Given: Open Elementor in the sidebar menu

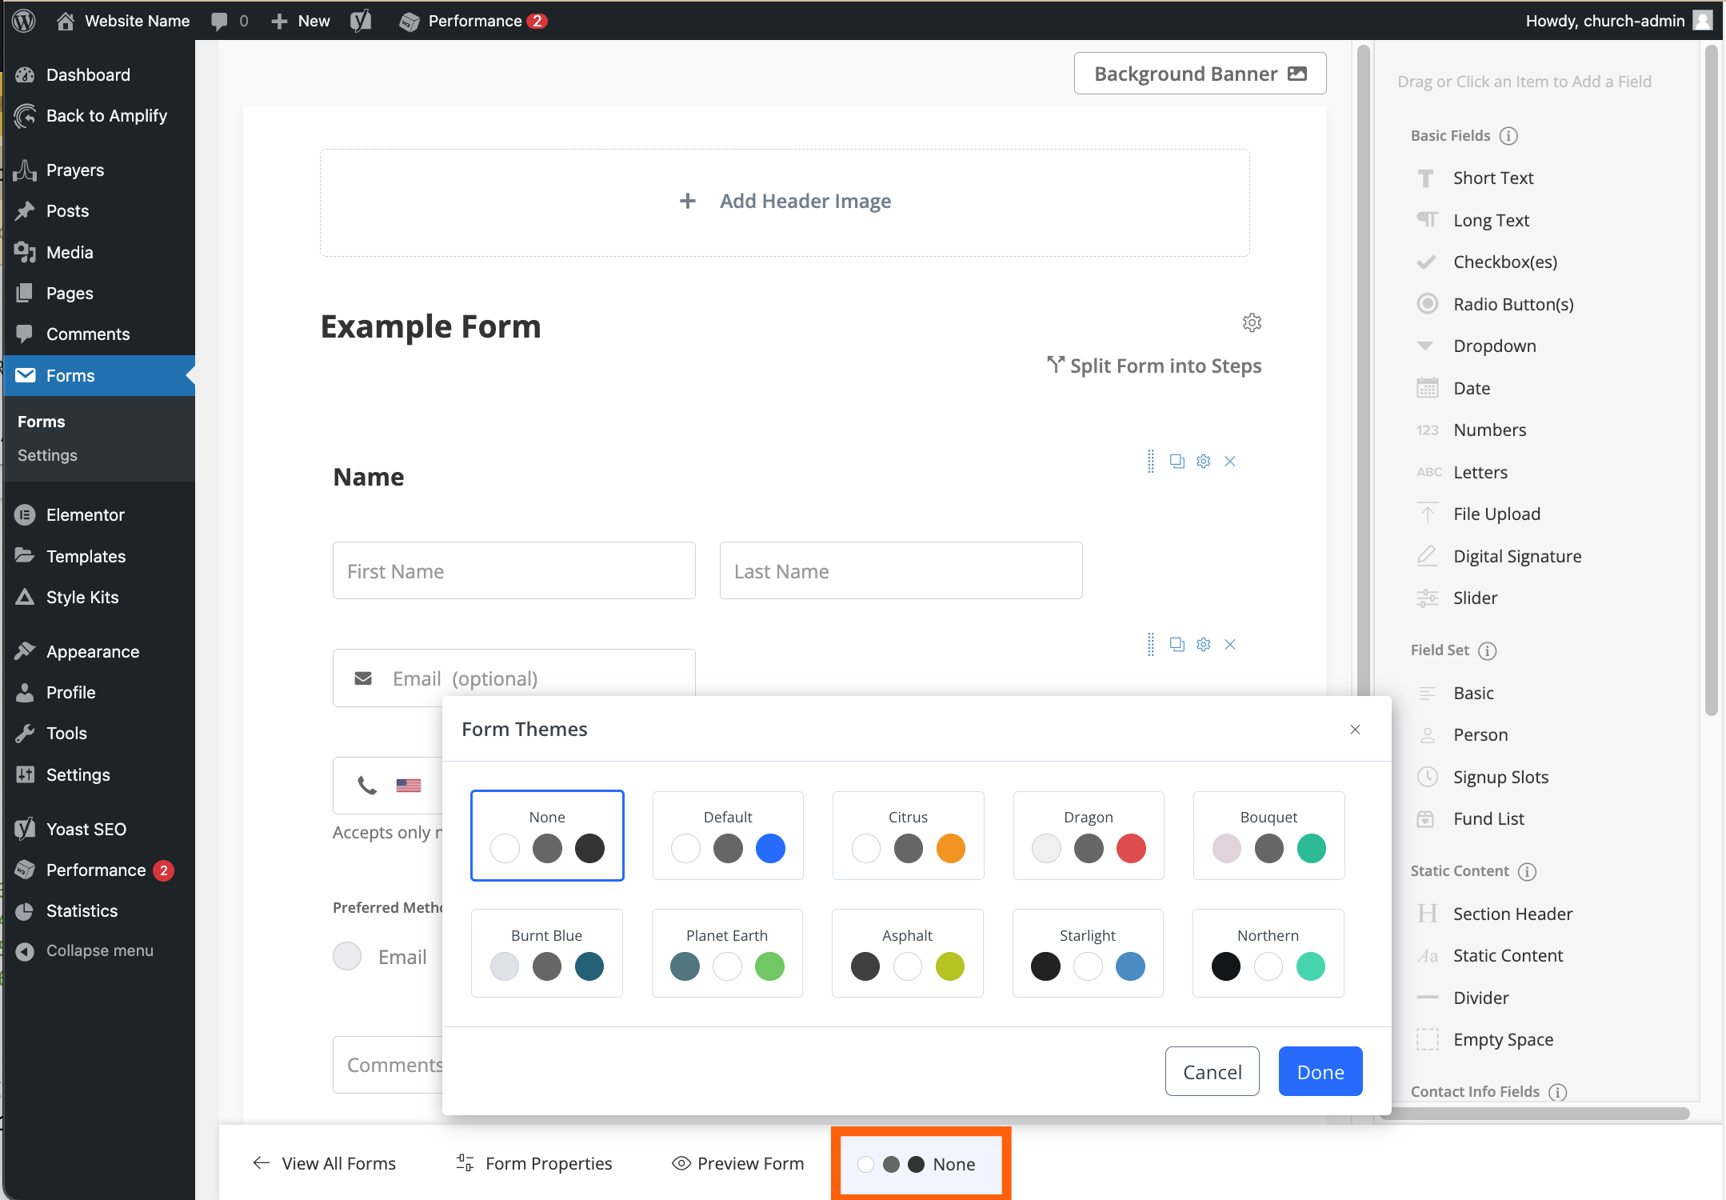Looking at the screenshot, I should [x=85, y=515].
